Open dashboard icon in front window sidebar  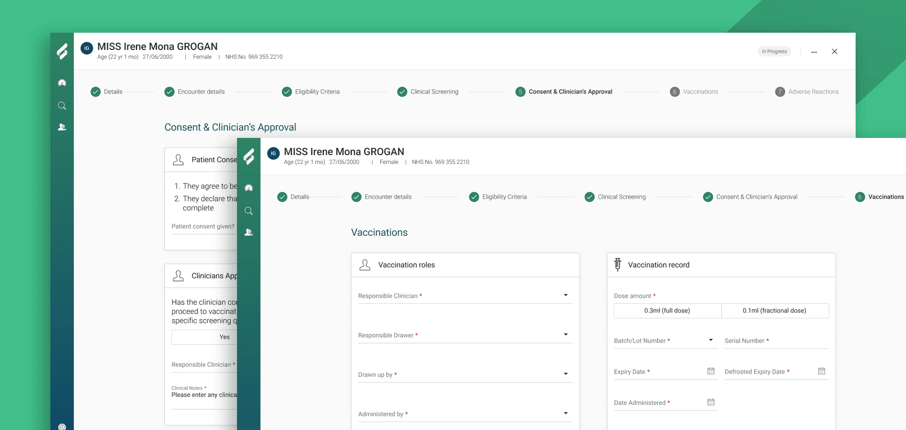249,188
